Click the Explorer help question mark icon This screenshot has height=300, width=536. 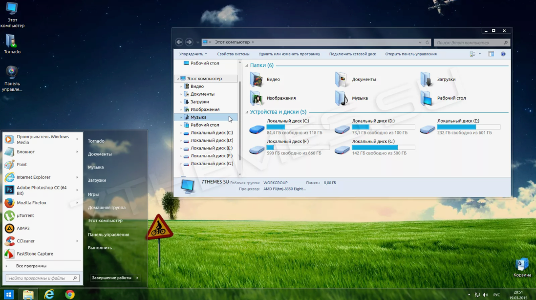(503, 54)
